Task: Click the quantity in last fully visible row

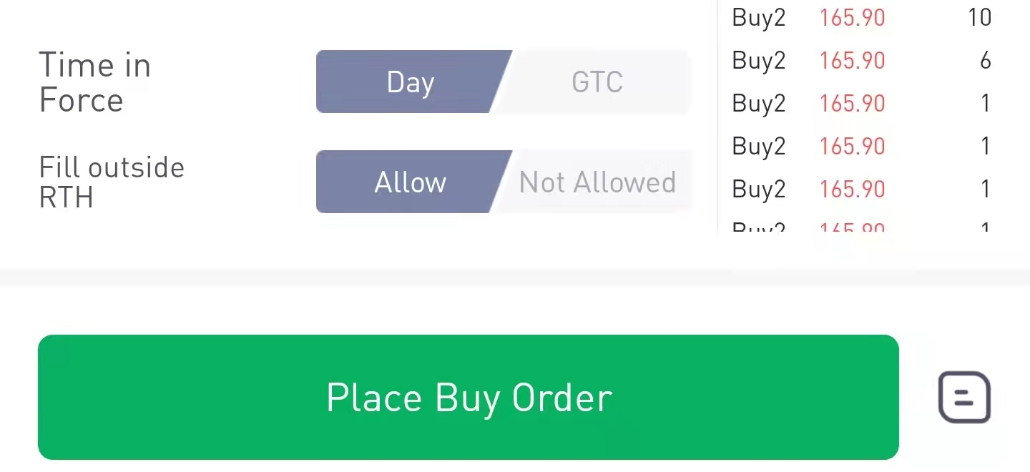Action: (x=985, y=189)
